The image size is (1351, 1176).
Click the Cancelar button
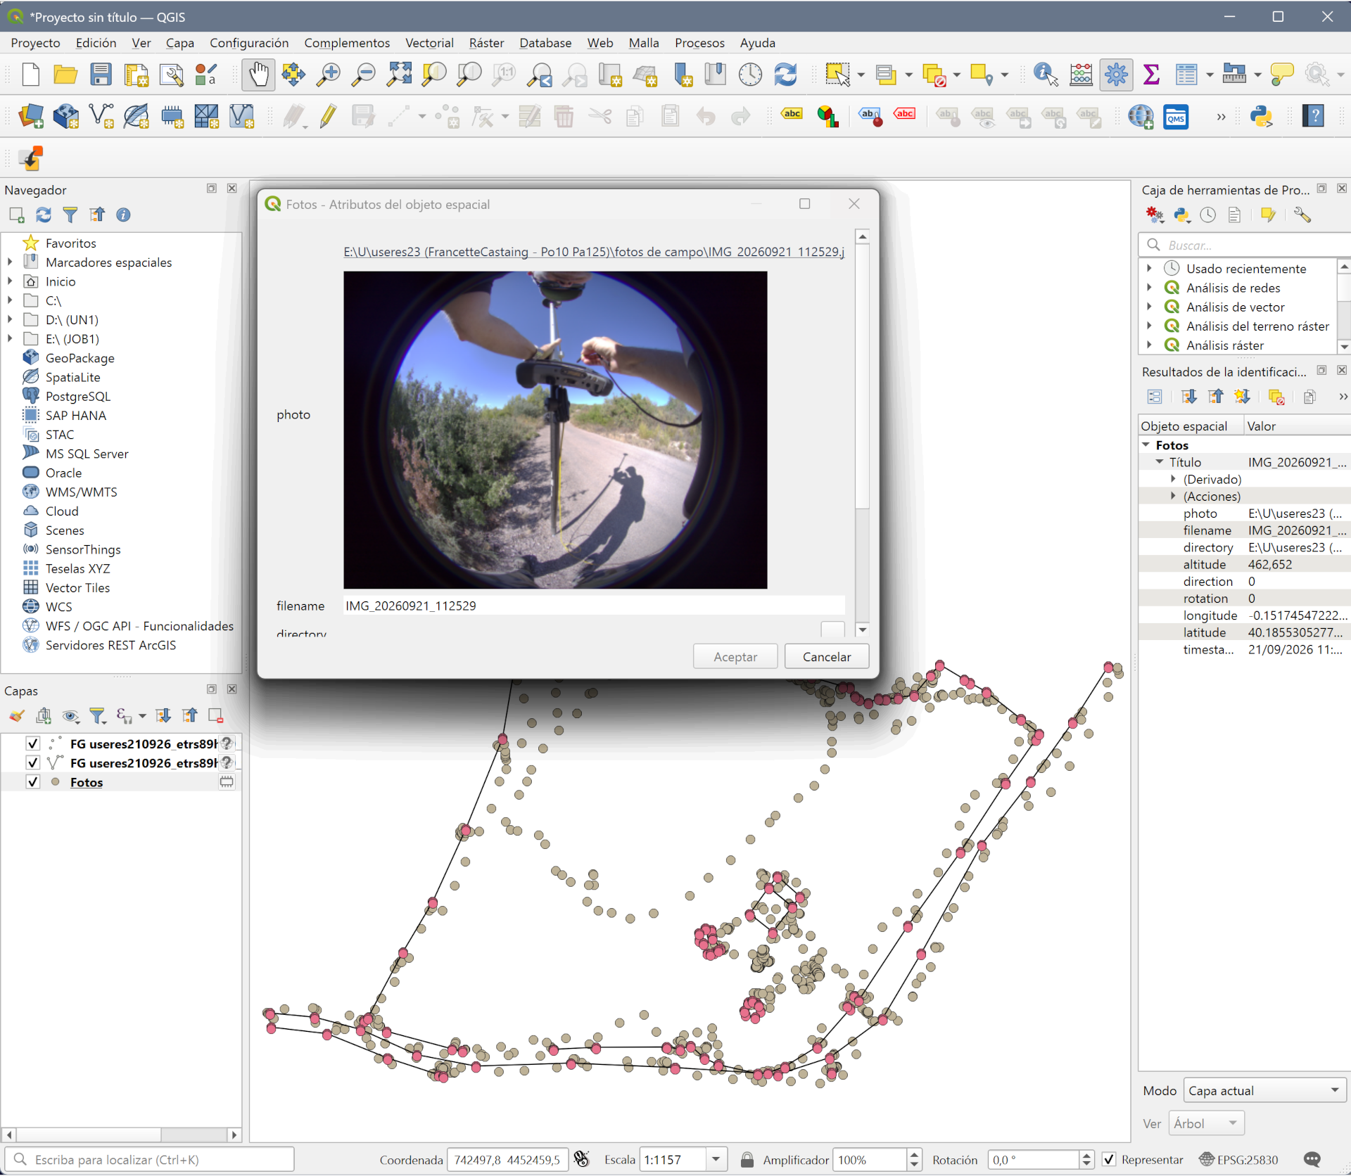point(827,657)
